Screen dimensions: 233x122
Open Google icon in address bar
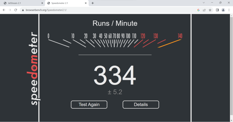tap(198, 10)
